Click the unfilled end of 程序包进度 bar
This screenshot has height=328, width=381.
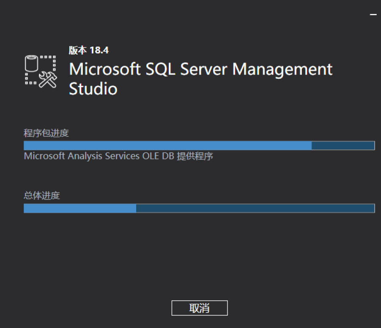pos(343,146)
